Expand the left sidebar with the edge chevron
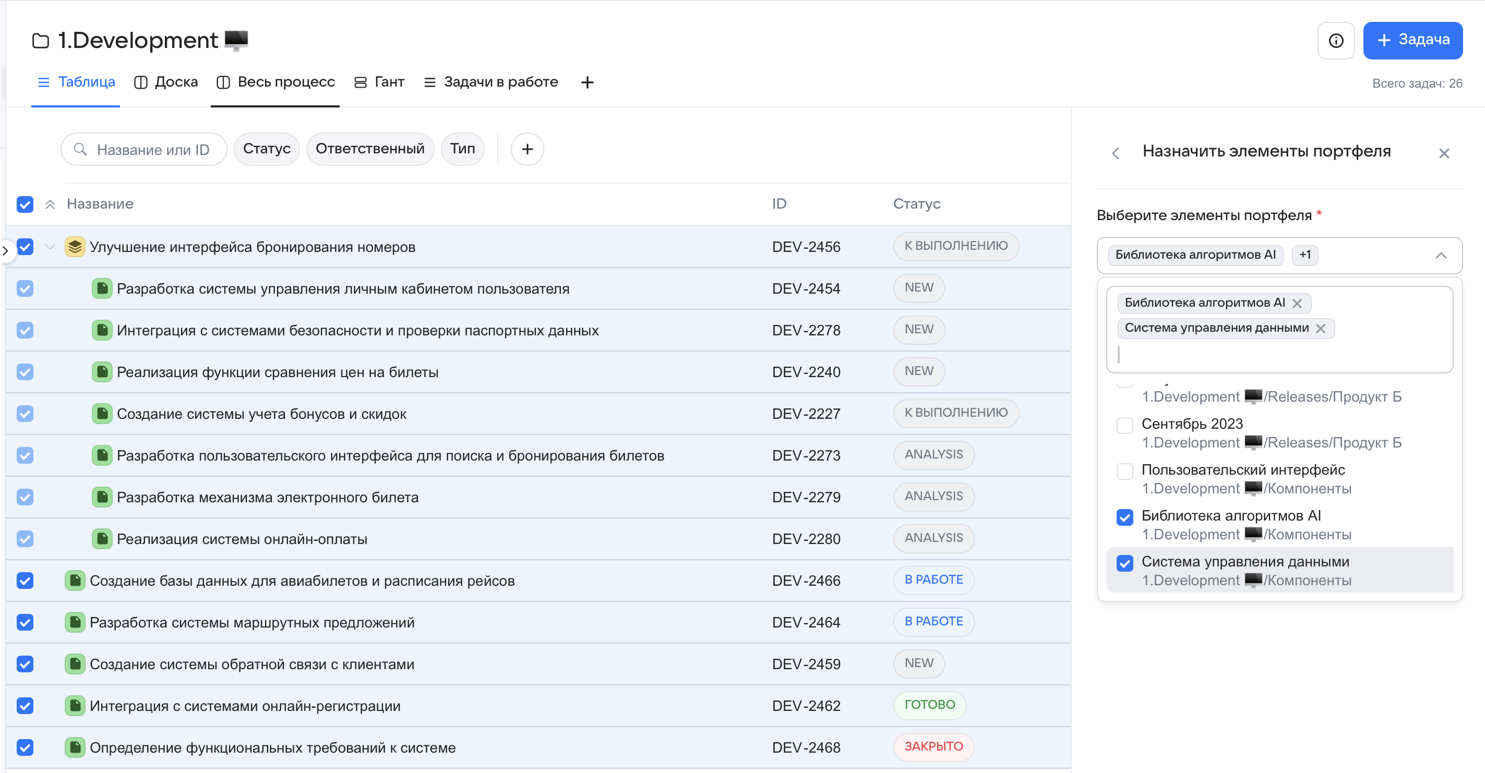This screenshot has width=1485, height=773. pyautogui.click(x=6, y=250)
